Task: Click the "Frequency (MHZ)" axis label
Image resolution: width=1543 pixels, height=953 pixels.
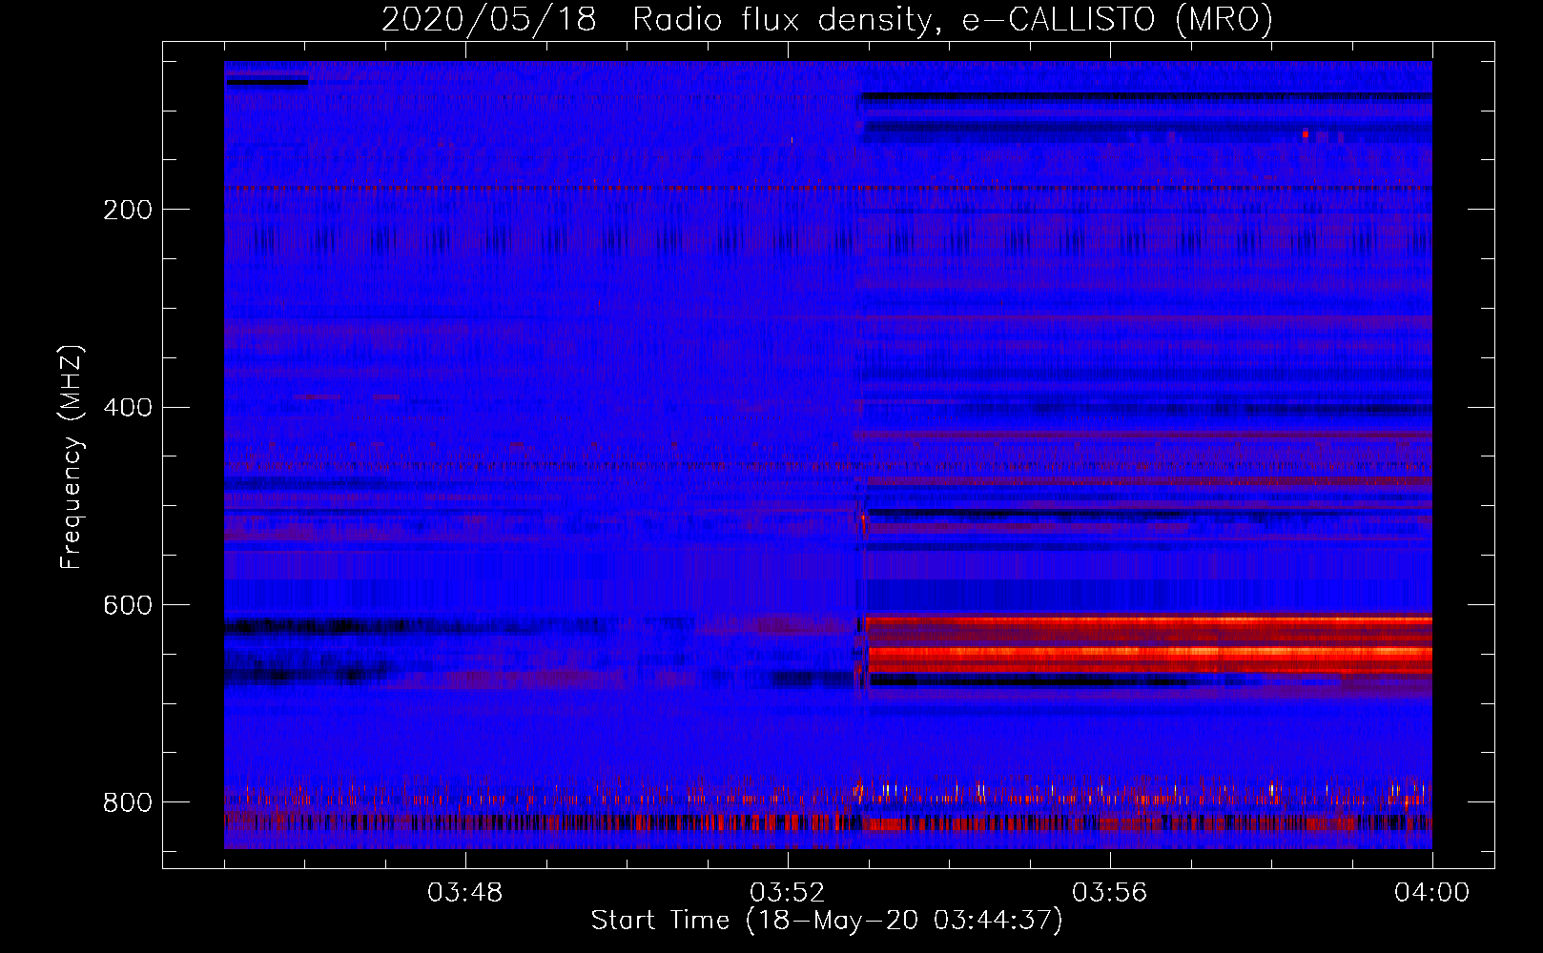Action: [71, 456]
